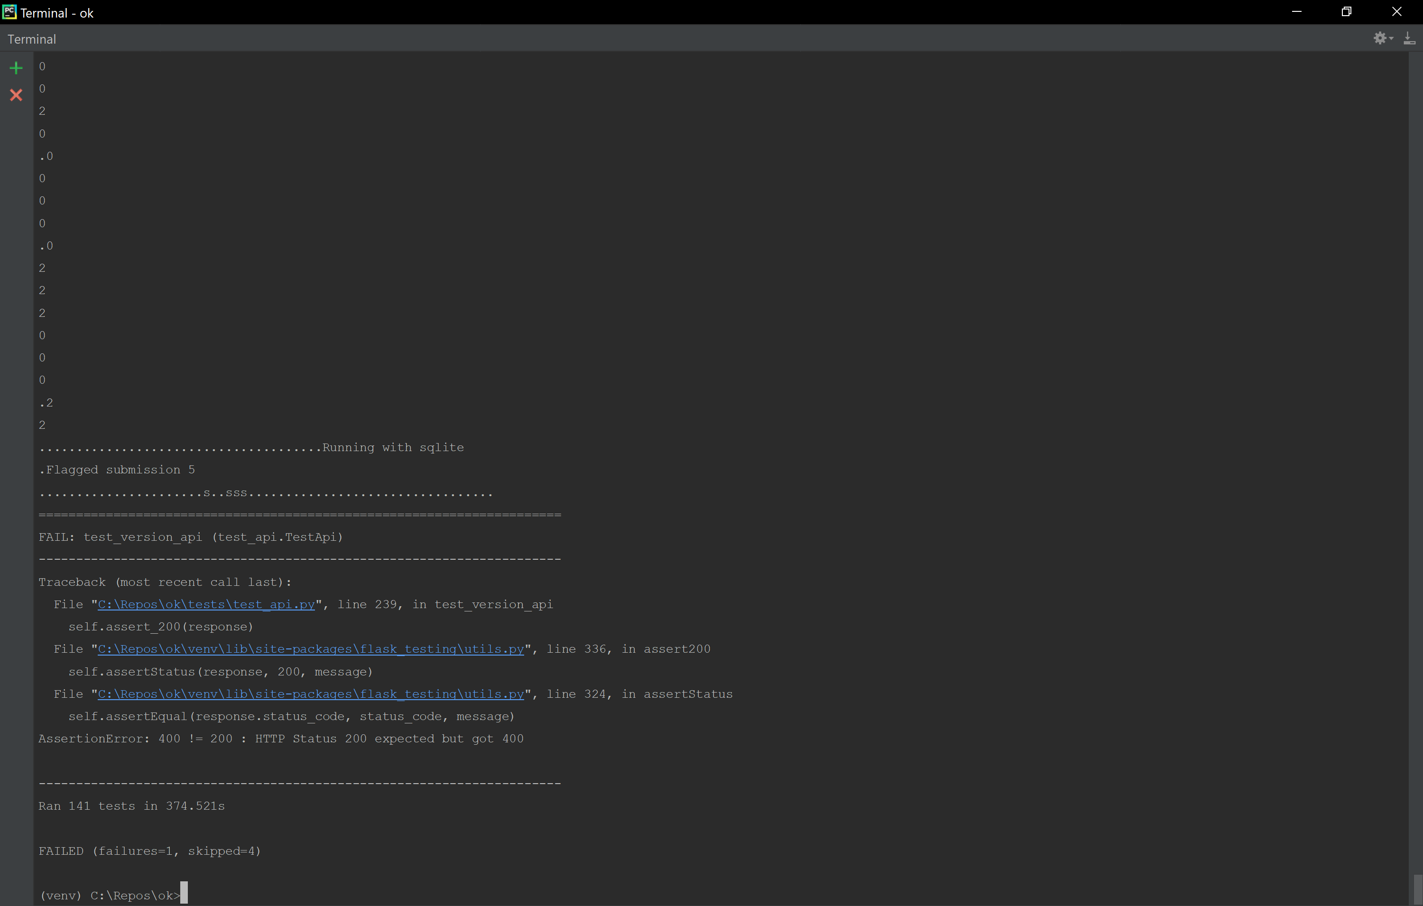Image resolution: width=1423 pixels, height=906 pixels.
Task: Click 'Running with sqlite' text
Action: click(393, 447)
